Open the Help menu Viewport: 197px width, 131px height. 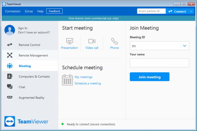[x=40, y=11]
